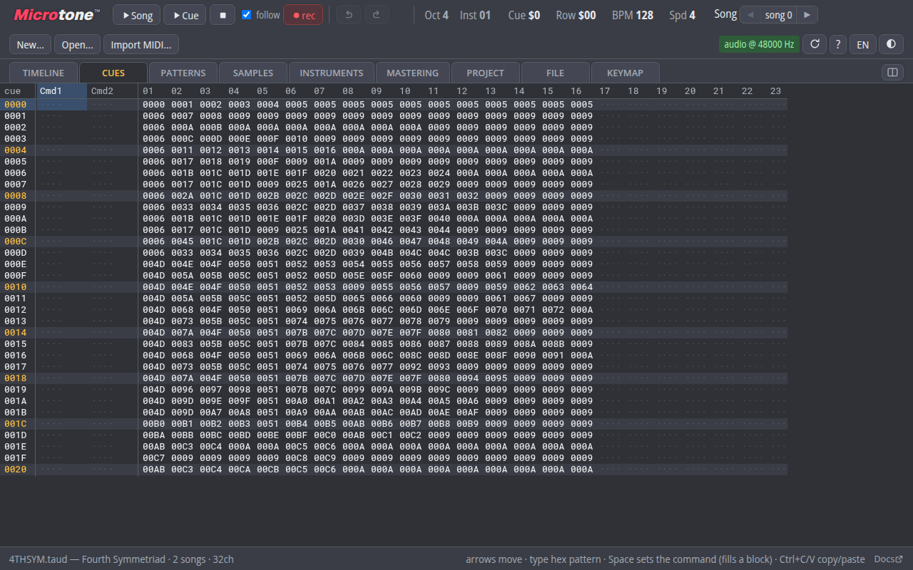Play the whole song
Viewport: 913px width, 570px height.
tap(136, 15)
